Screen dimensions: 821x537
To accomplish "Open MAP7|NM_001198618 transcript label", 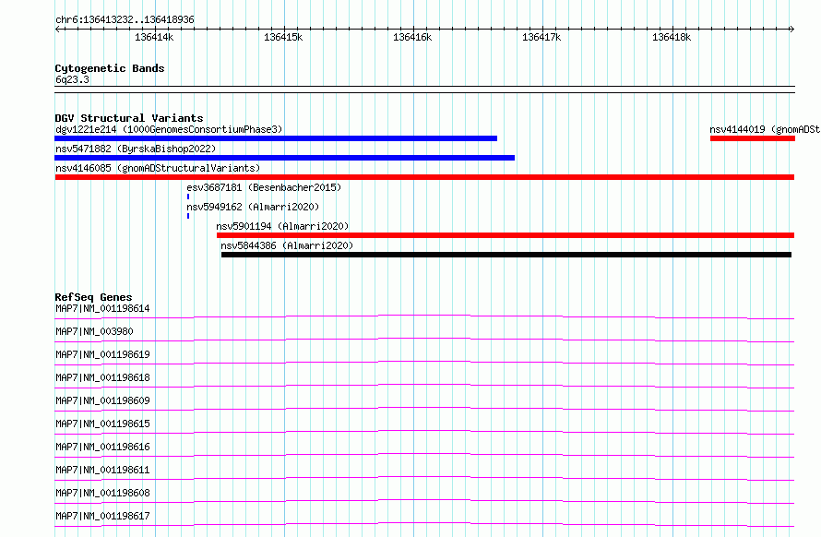I will [x=102, y=377].
